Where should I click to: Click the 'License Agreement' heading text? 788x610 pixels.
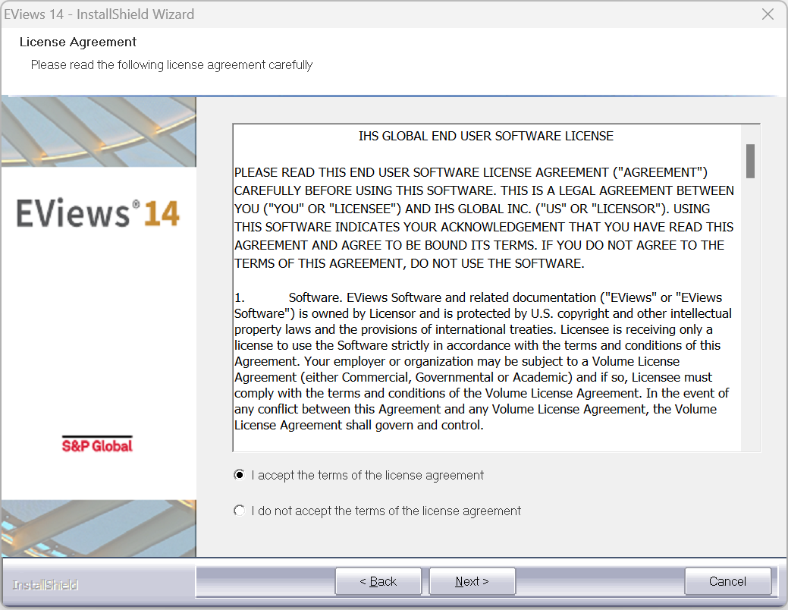coord(78,42)
